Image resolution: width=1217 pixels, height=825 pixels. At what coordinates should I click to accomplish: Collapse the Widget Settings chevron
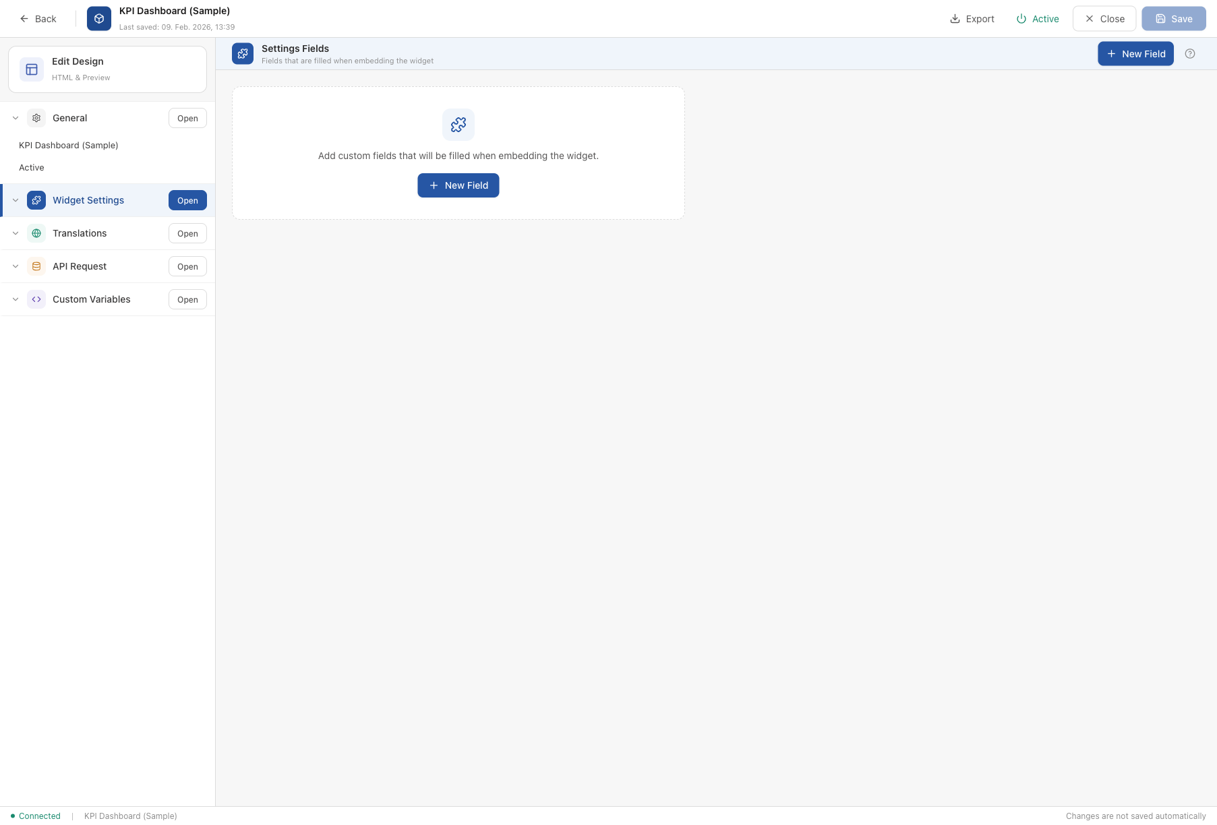point(15,200)
